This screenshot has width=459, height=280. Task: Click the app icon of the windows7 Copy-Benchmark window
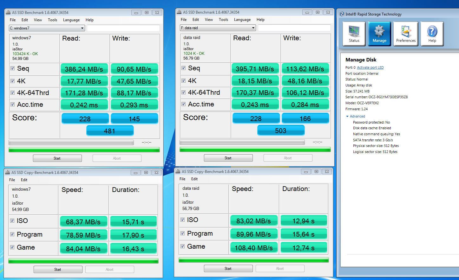(8, 172)
